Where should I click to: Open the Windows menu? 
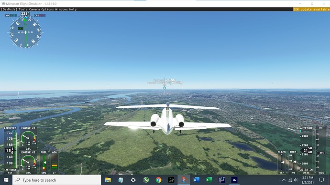click(x=61, y=9)
